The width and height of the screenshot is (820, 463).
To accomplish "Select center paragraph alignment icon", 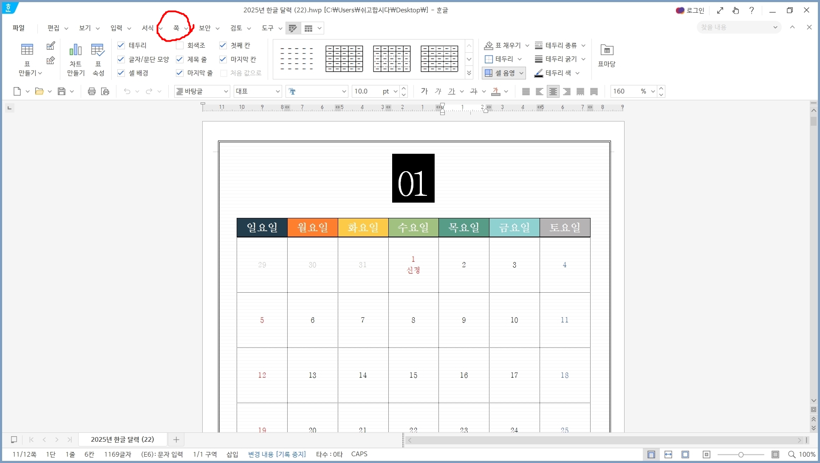I will pos(553,91).
